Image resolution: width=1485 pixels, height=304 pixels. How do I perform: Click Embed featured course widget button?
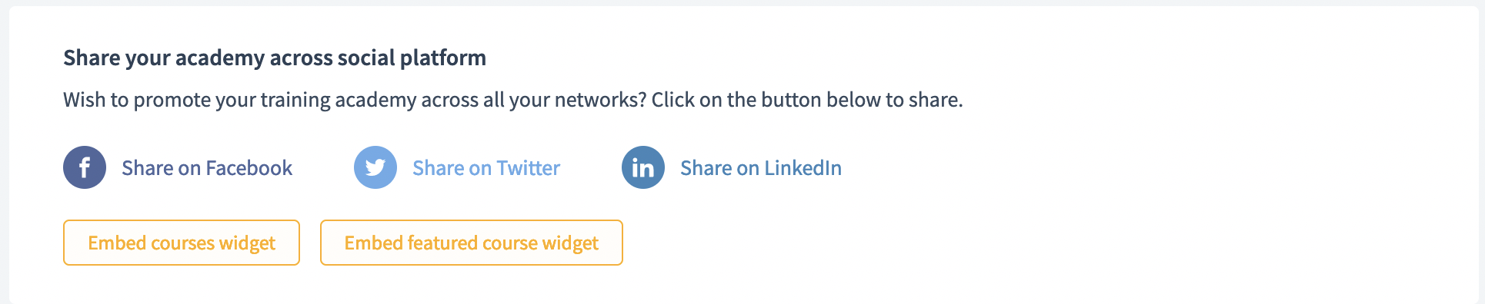(x=472, y=243)
